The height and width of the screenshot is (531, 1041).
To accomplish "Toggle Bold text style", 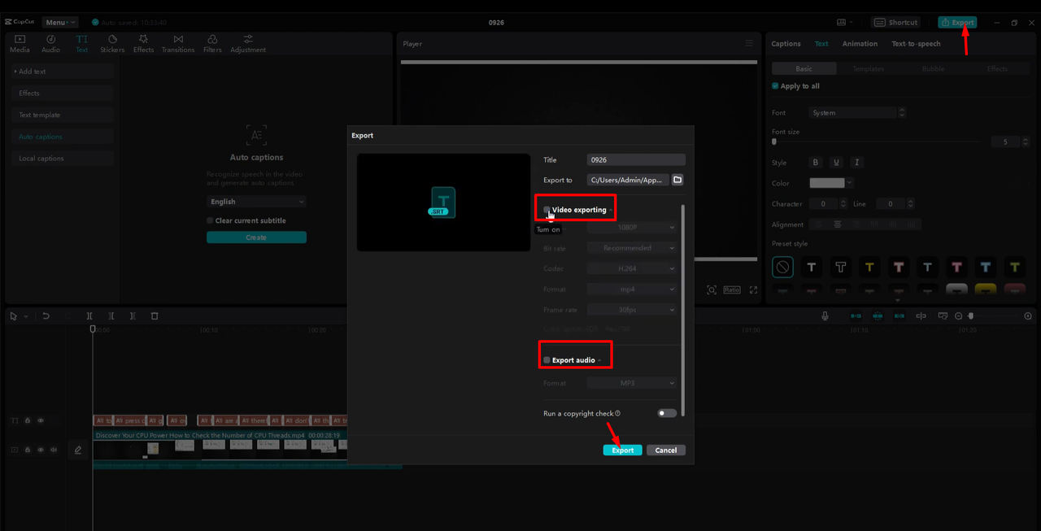I will 816,163.
